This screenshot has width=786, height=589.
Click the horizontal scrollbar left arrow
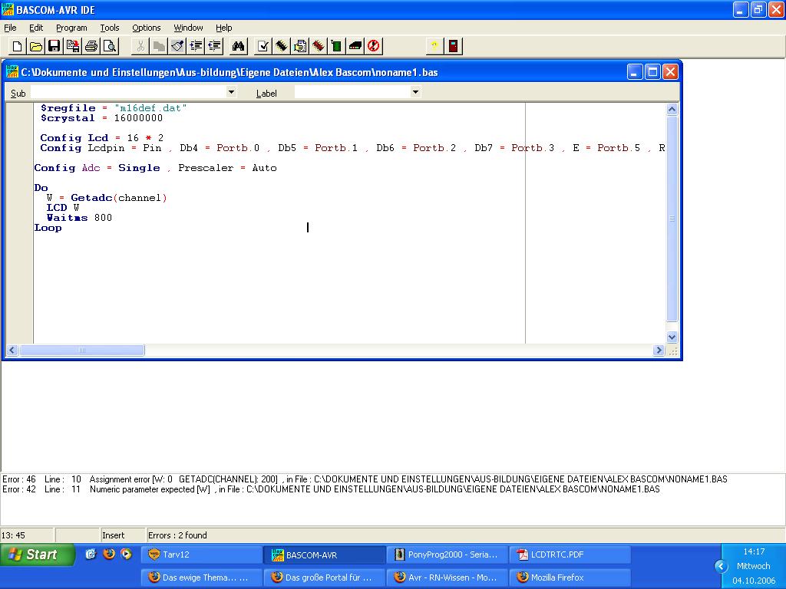[x=12, y=350]
